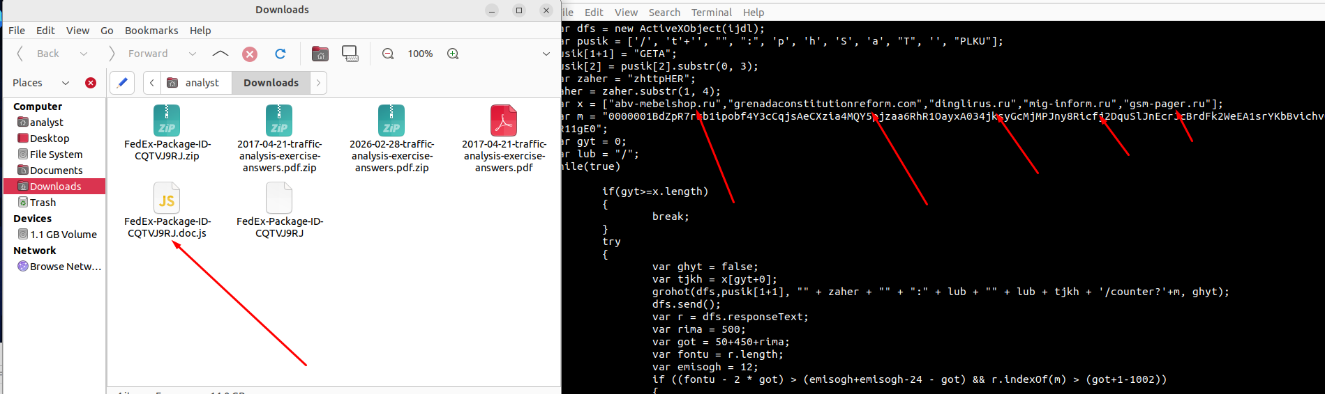This screenshot has width=1325, height=394.
Task: Close the Downloads window
Action: (x=546, y=10)
